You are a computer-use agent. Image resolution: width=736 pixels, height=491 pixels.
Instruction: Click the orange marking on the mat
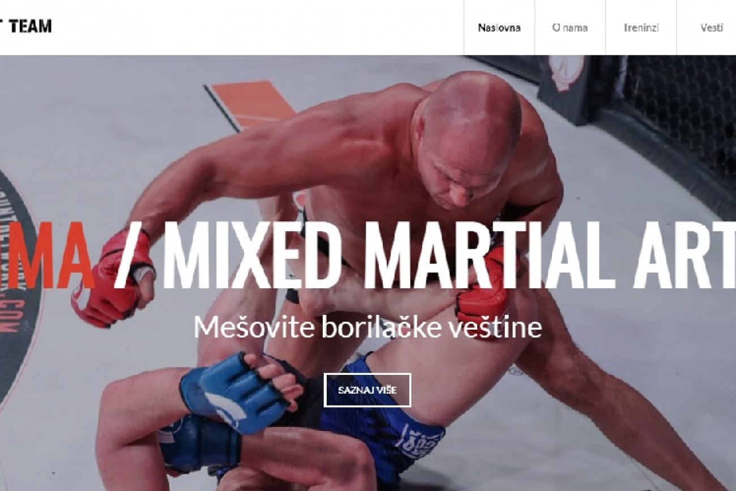250,104
